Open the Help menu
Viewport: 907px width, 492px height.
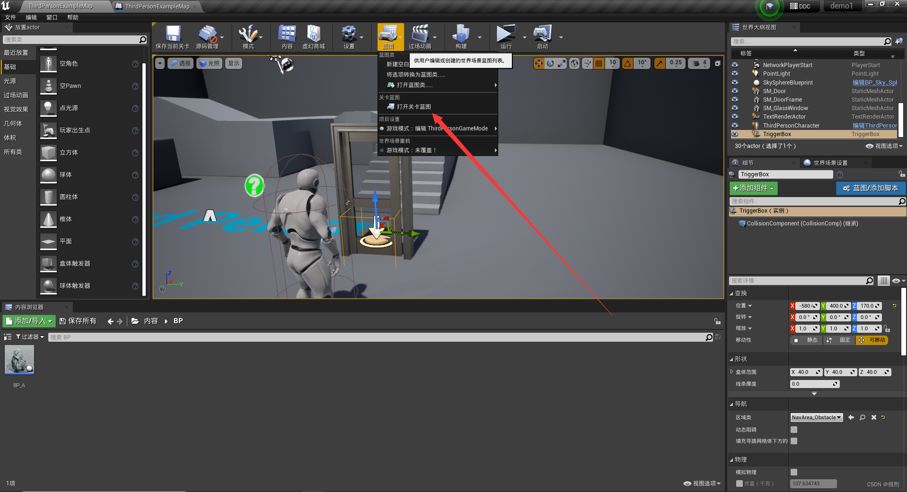click(73, 17)
